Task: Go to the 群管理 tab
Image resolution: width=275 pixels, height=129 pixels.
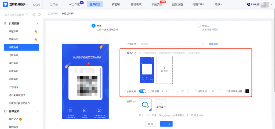Action: 115,4
